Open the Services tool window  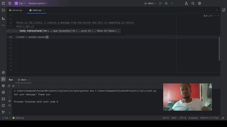[x=3, y=92]
